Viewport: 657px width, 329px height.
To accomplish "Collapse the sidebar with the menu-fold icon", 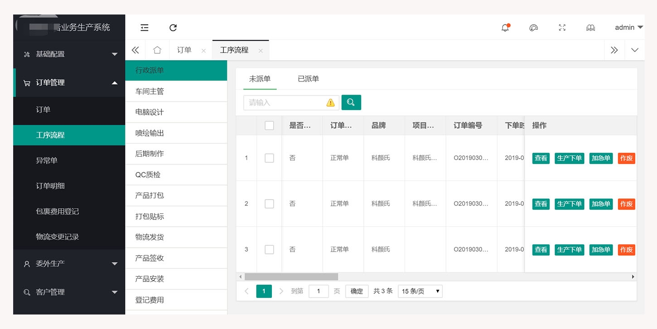I will pos(145,28).
